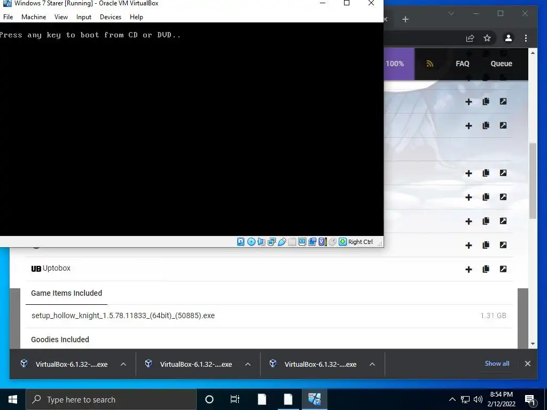Open the File menu in VirtualBox
Screen dimensions: 547x410
[x=8, y=17]
